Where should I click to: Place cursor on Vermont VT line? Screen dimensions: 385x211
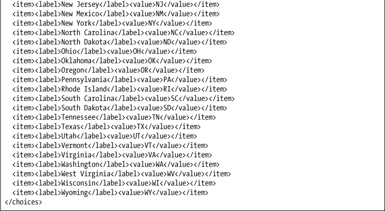click(x=110, y=146)
